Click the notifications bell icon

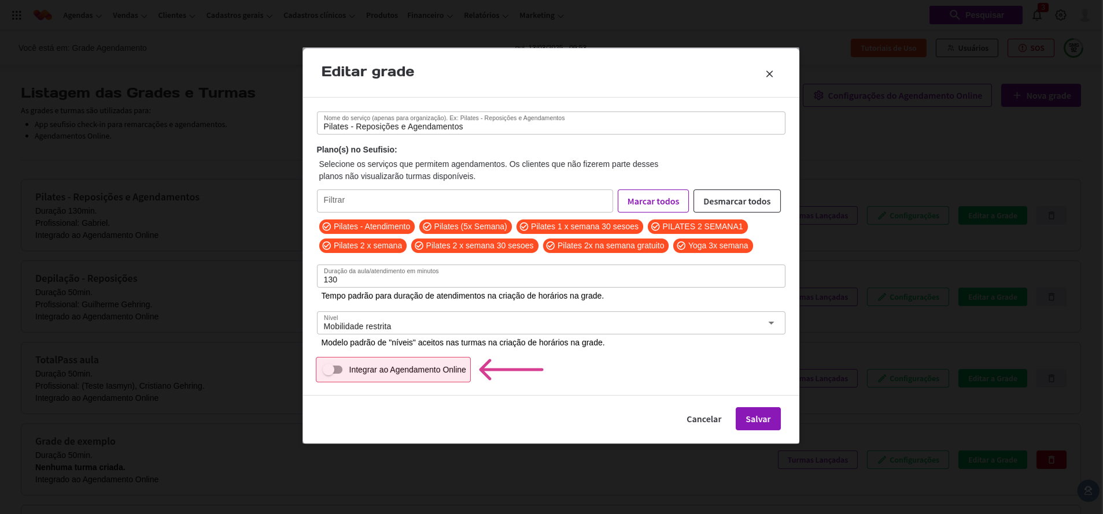pos(1037,15)
